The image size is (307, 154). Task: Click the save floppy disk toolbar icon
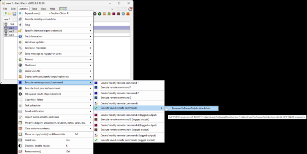point(14,14)
